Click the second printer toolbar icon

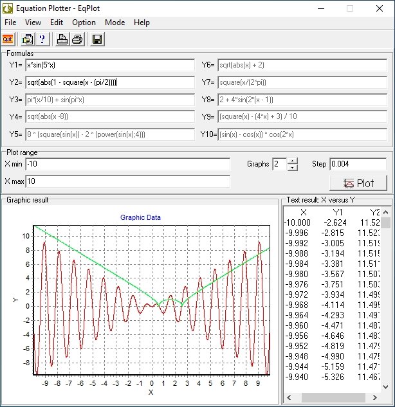click(x=77, y=39)
